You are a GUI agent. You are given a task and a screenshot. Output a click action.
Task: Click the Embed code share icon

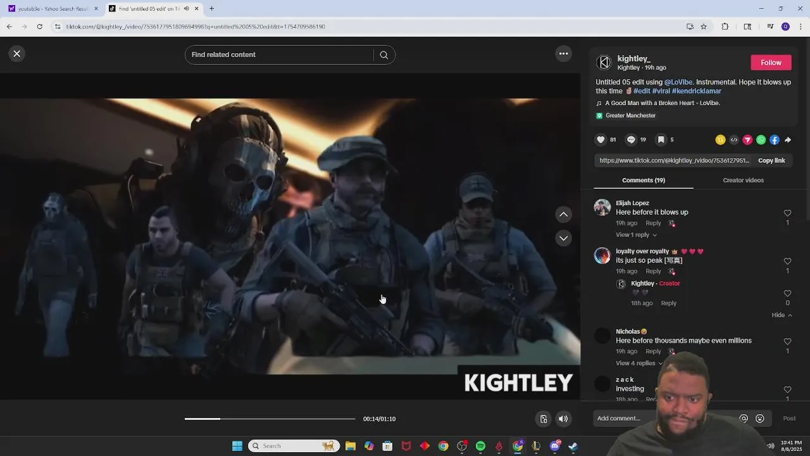pyautogui.click(x=734, y=140)
